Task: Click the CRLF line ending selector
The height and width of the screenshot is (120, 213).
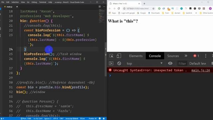Action: [62, 119]
